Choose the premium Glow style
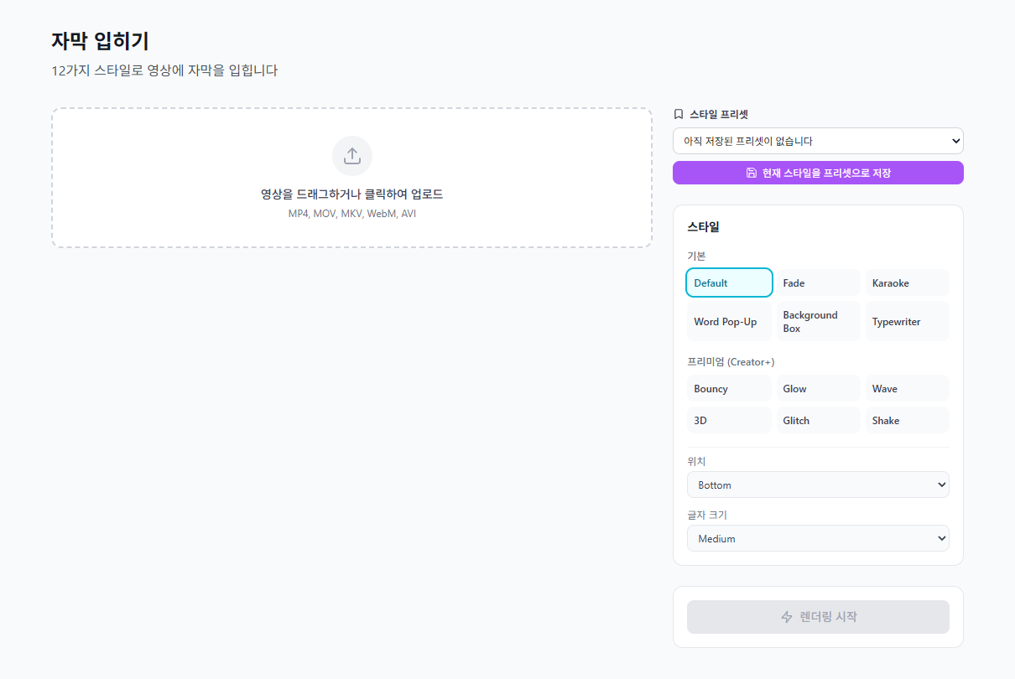Screen dimensions: 1015x679 [818, 389]
